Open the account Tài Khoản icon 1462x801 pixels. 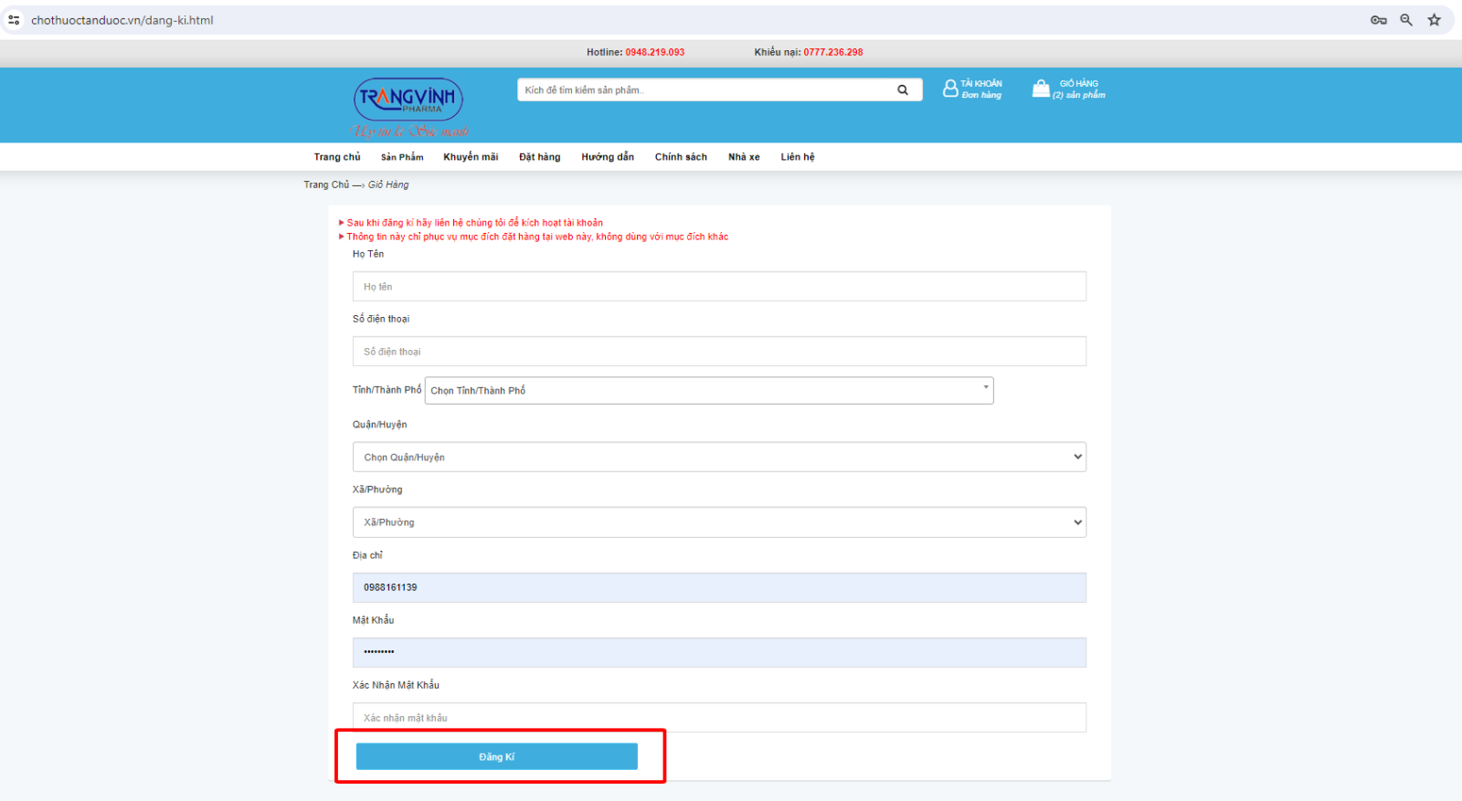pyautogui.click(x=950, y=89)
